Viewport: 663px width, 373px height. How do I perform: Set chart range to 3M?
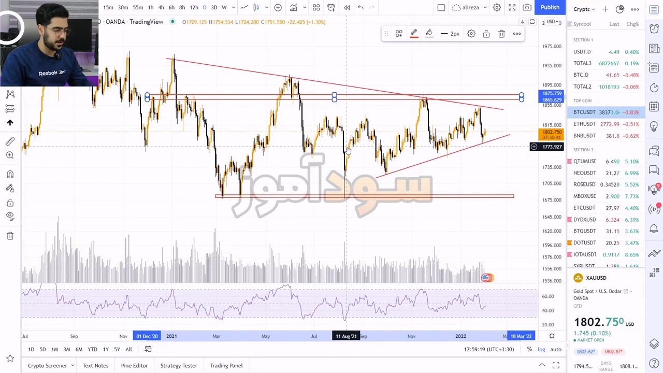click(67, 350)
